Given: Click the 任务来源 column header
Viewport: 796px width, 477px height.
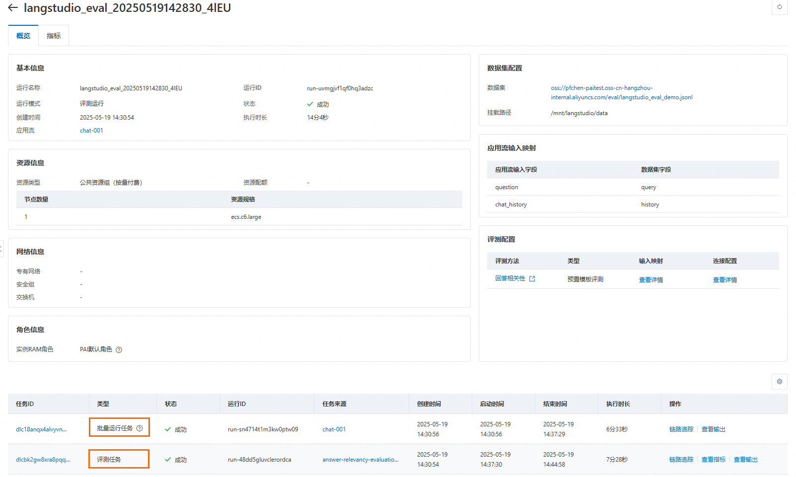Looking at the screenshot, I should coord(334,404).
